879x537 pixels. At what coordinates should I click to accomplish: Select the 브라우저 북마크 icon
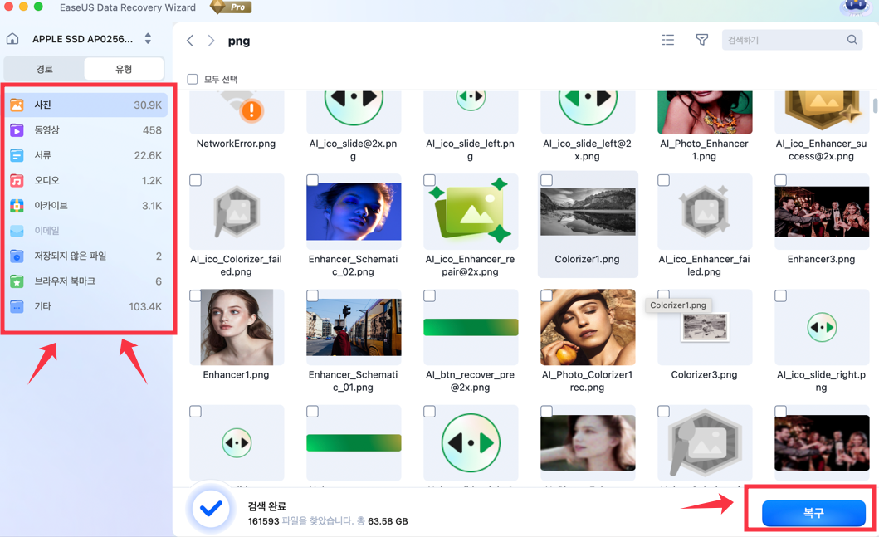coord(17,281)
